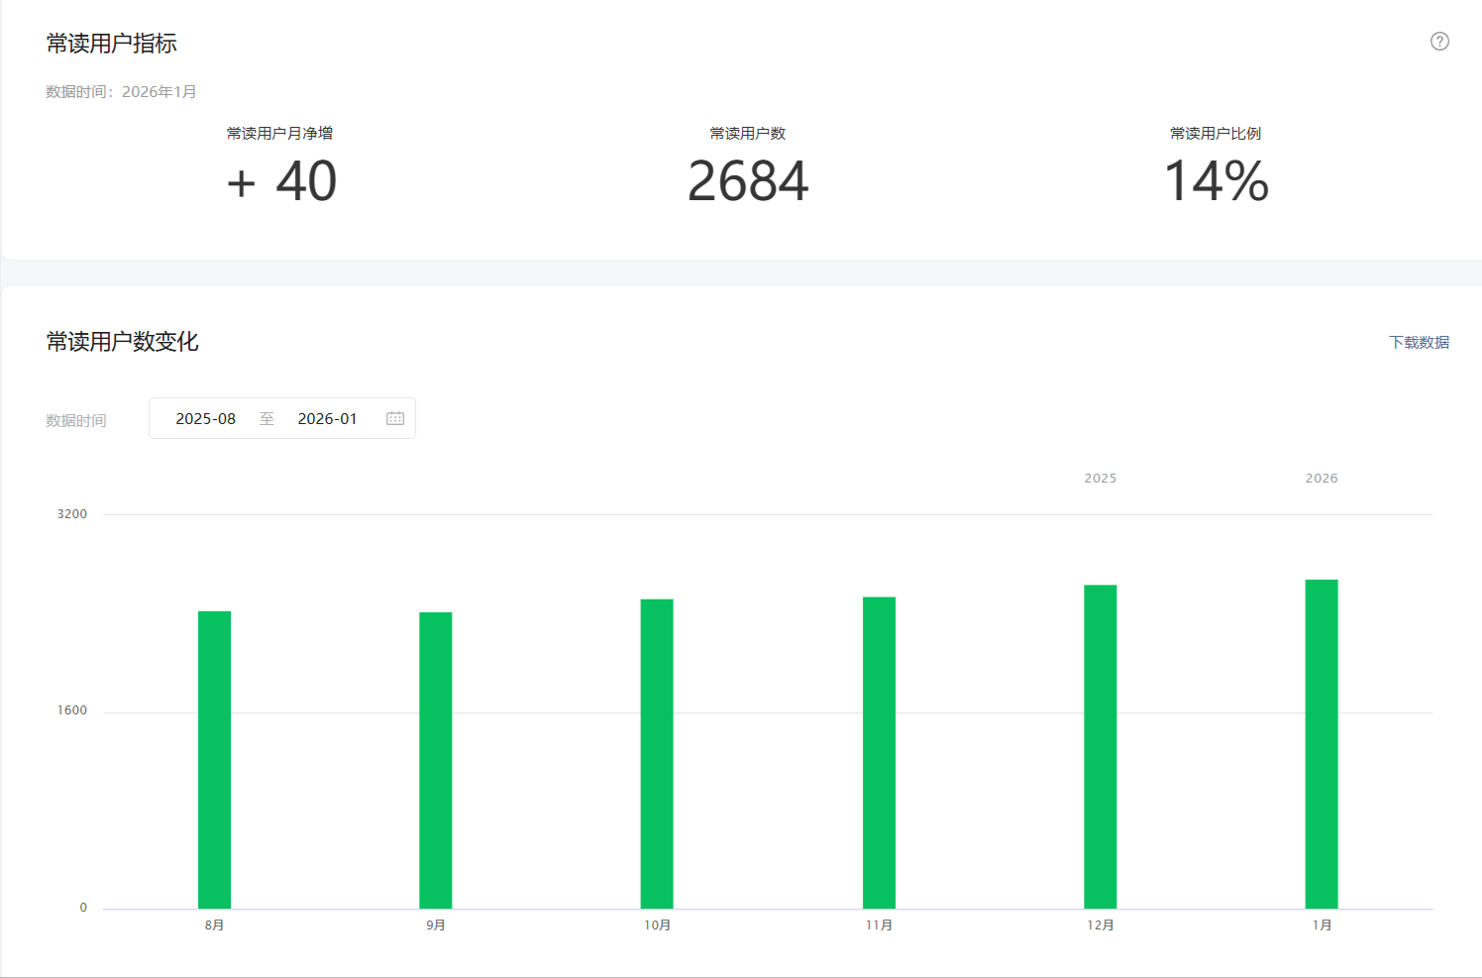Click the 0 y-axis label

83,908
